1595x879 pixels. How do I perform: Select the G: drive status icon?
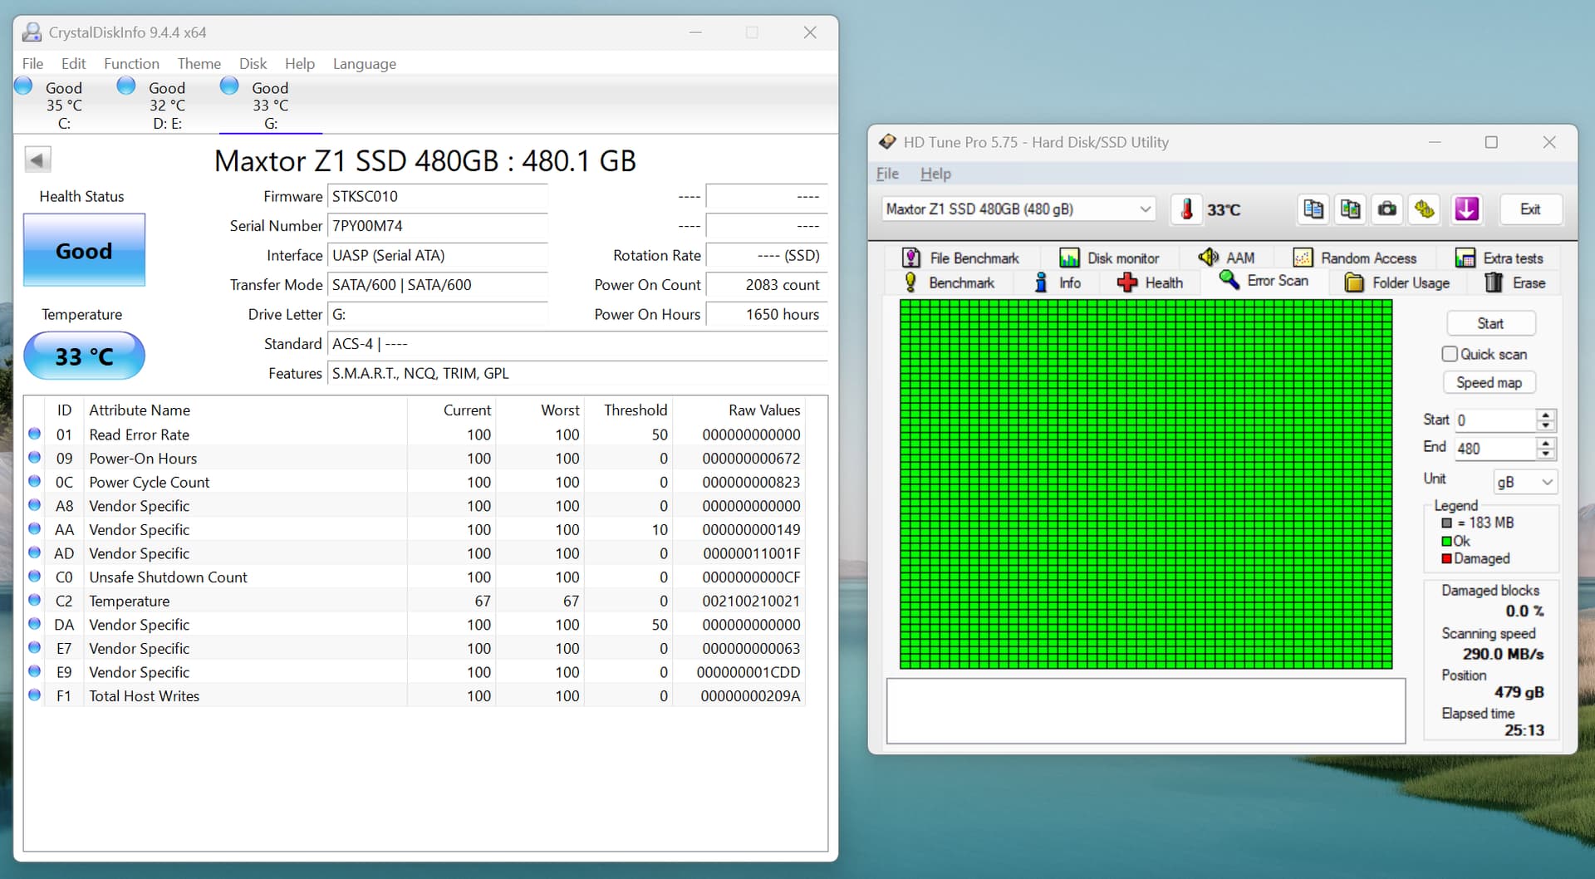pyautogui.click(x=229, y=86)
